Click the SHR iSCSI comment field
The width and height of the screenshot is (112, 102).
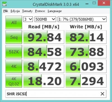click(x=56, y=94)
